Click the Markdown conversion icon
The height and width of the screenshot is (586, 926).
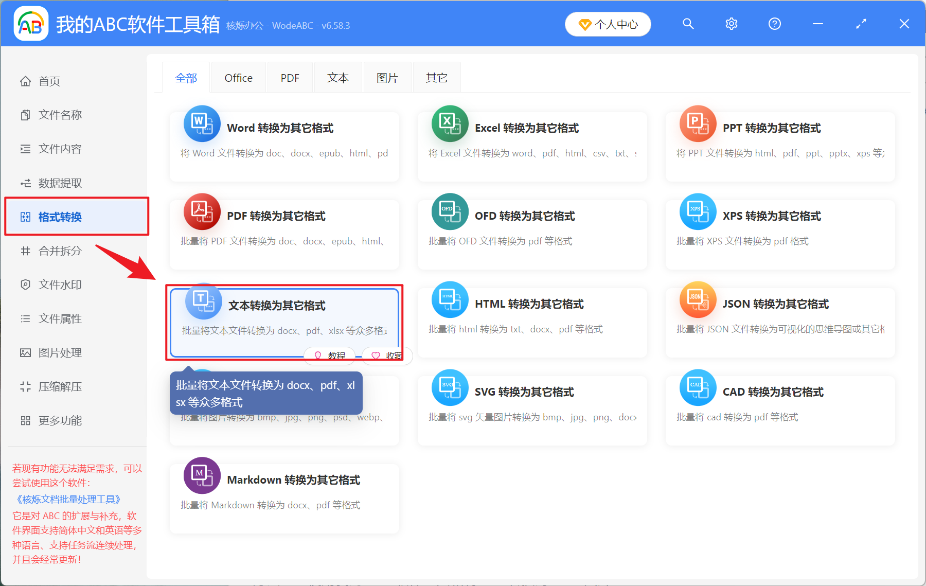pyautogui.click(x=202, y=475)
